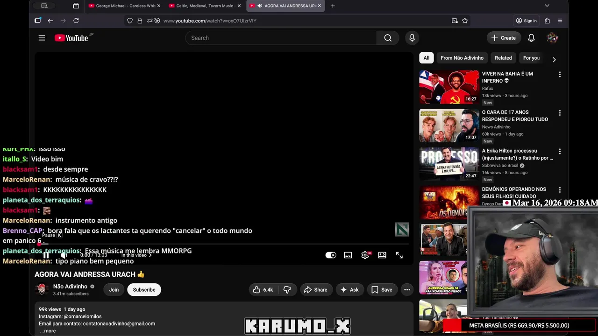Open 'DEMÔNIOS OPERANDO NOS SEUS FILHOS' title
Viewport: 598px width, 336px height.
point(514,193)
